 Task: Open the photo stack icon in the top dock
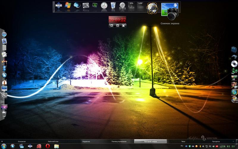tap(86, 5)
